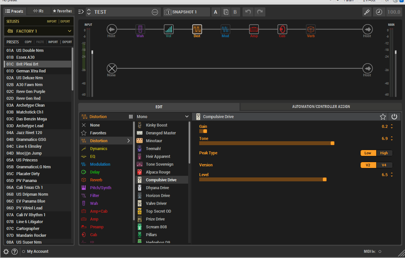Open the SNAPSHOT 1 selector

point(187,12)
